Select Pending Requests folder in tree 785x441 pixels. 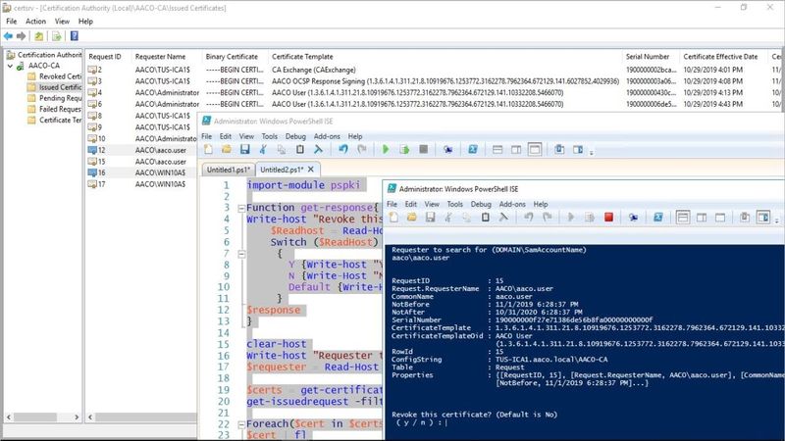click(x=55, y=98)
